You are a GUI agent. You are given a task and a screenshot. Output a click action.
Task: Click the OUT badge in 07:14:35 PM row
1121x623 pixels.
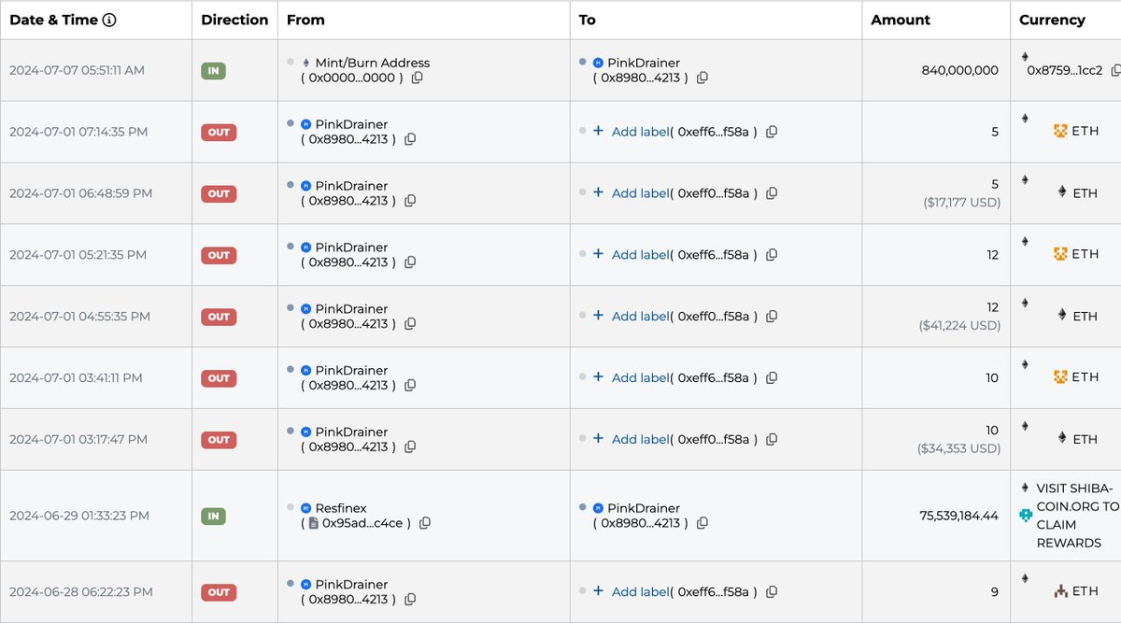[219, 132]
